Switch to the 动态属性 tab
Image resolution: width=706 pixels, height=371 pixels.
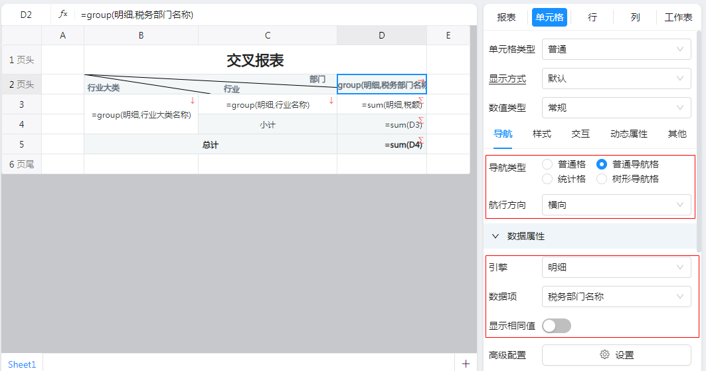pos(628,134)
